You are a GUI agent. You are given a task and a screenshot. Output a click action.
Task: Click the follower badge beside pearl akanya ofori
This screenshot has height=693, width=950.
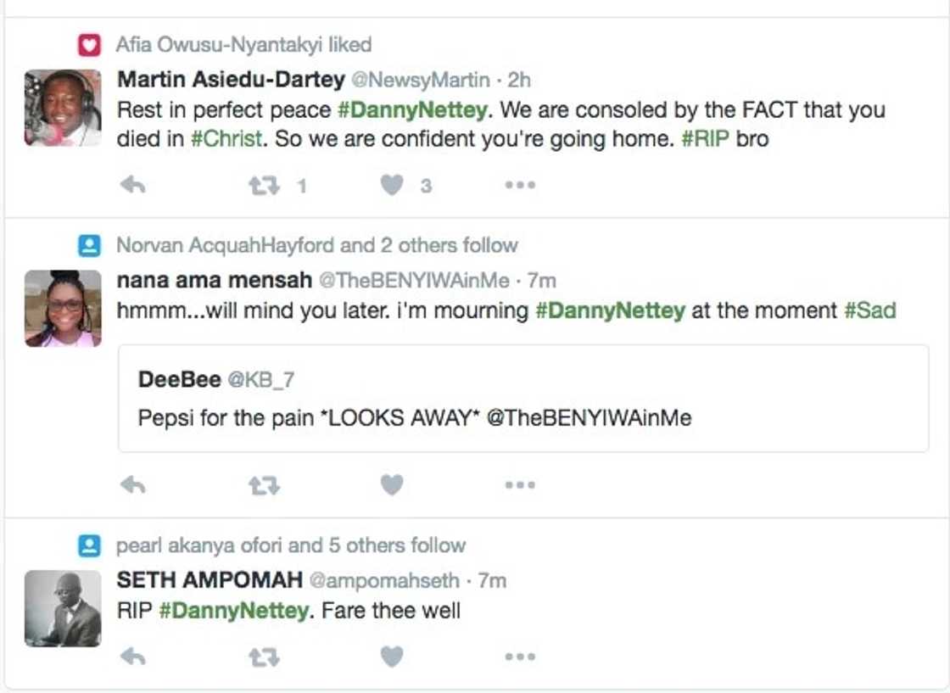[88, 545]
